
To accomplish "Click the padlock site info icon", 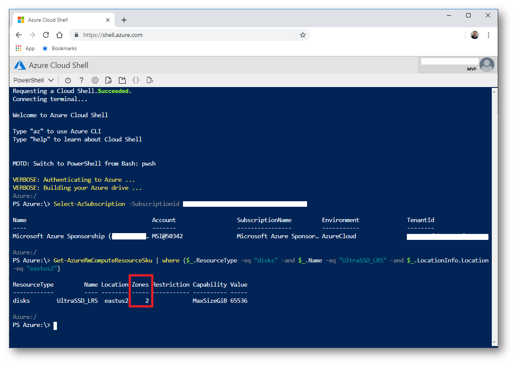I will point(77,35).
